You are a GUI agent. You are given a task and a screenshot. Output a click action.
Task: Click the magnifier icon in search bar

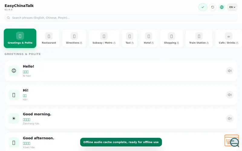(8, 18)
